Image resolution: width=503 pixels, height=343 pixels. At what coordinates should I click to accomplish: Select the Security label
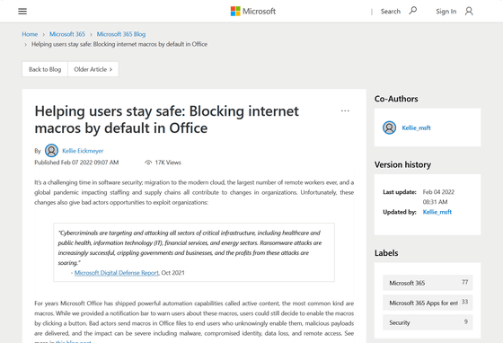click(x=428, y=322)
